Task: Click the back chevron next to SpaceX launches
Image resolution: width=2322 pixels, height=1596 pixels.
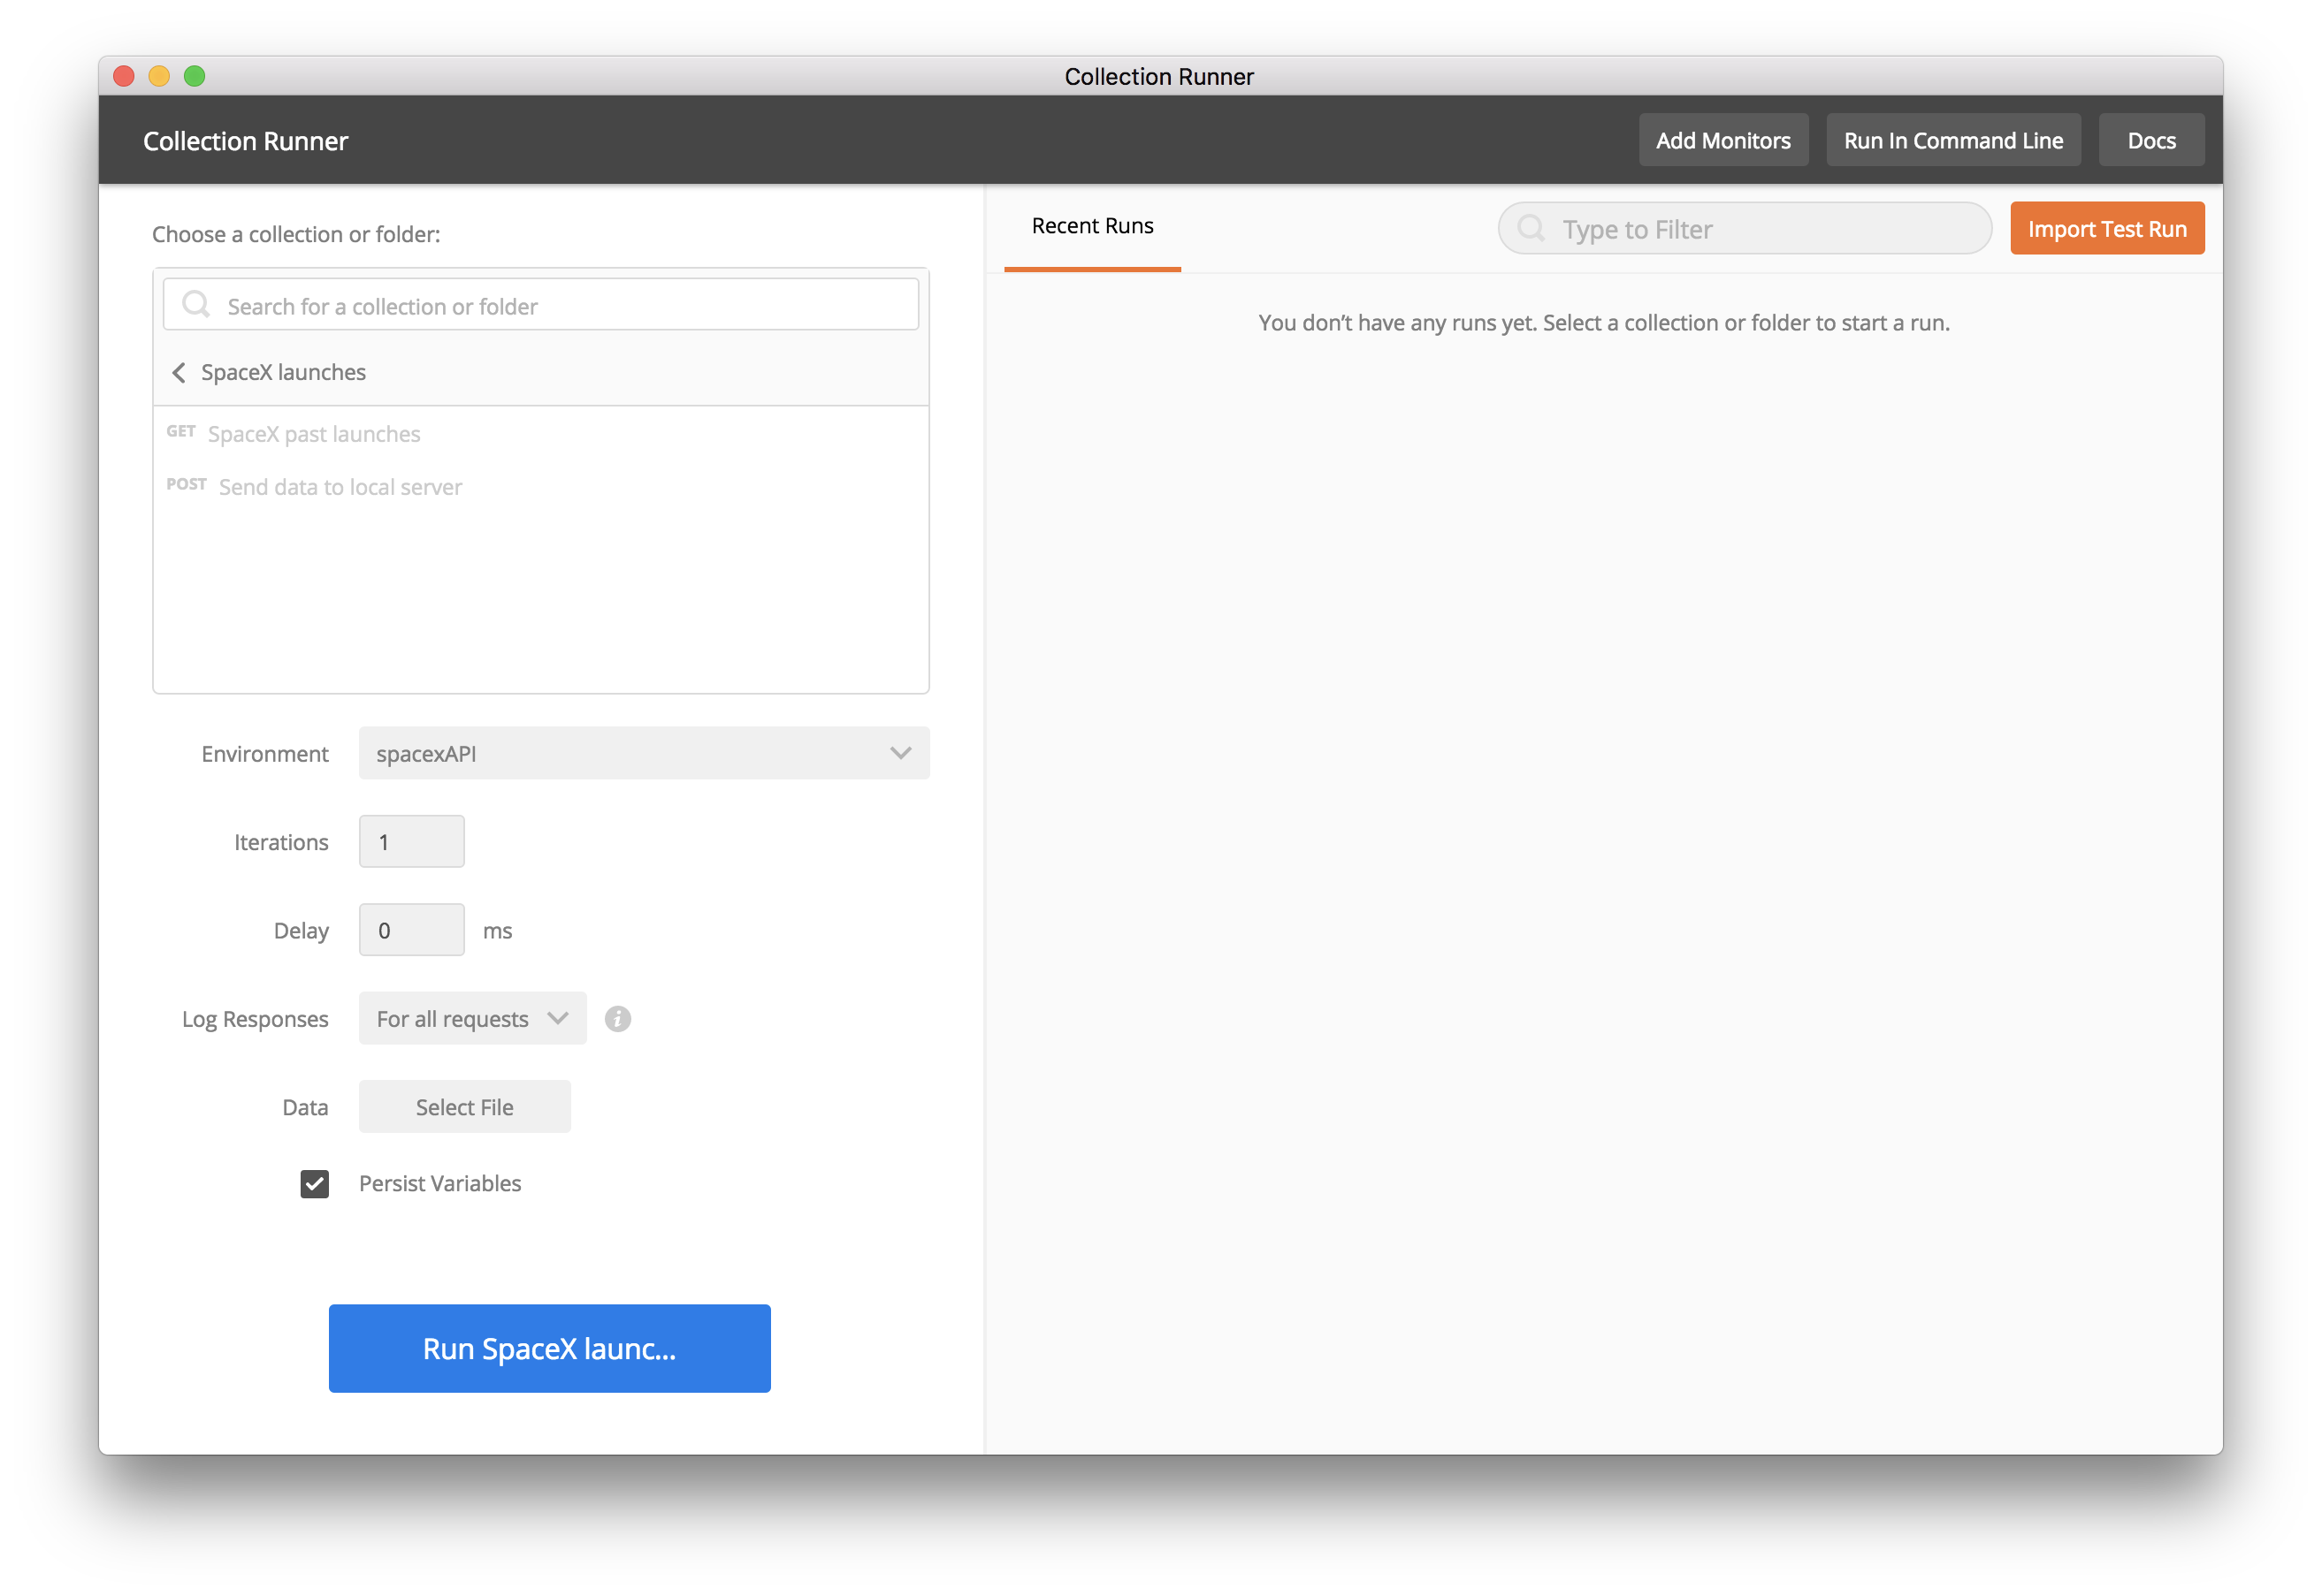Action: tap(179, 373)
